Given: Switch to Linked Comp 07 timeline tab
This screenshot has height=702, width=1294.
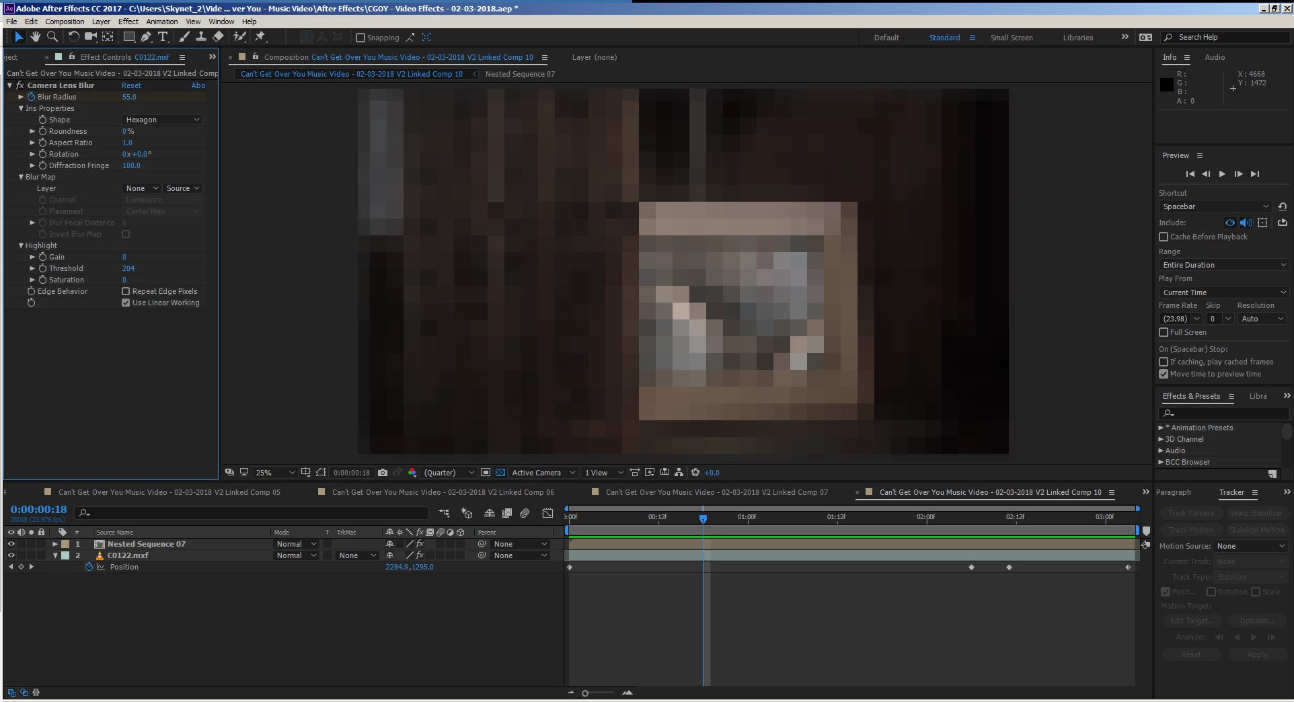Looking at the screenshot, I should pos(716,492).
